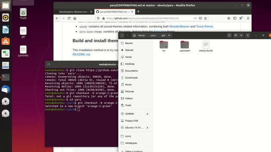Open the mimetypes bookmark in Files sidebar
271x152 pixels.
pos(135,143)
